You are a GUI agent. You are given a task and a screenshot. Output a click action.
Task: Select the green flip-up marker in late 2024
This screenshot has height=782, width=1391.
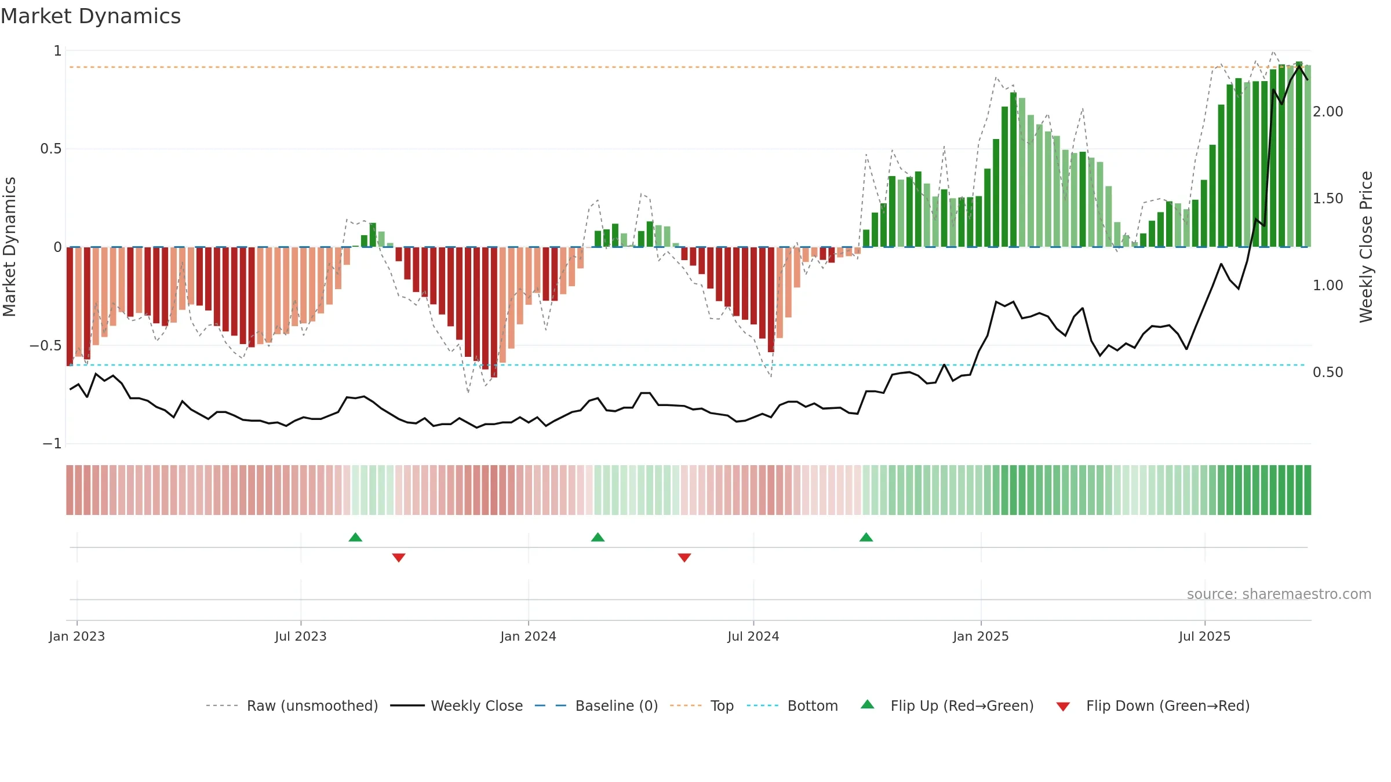click(x=866, y=537)
